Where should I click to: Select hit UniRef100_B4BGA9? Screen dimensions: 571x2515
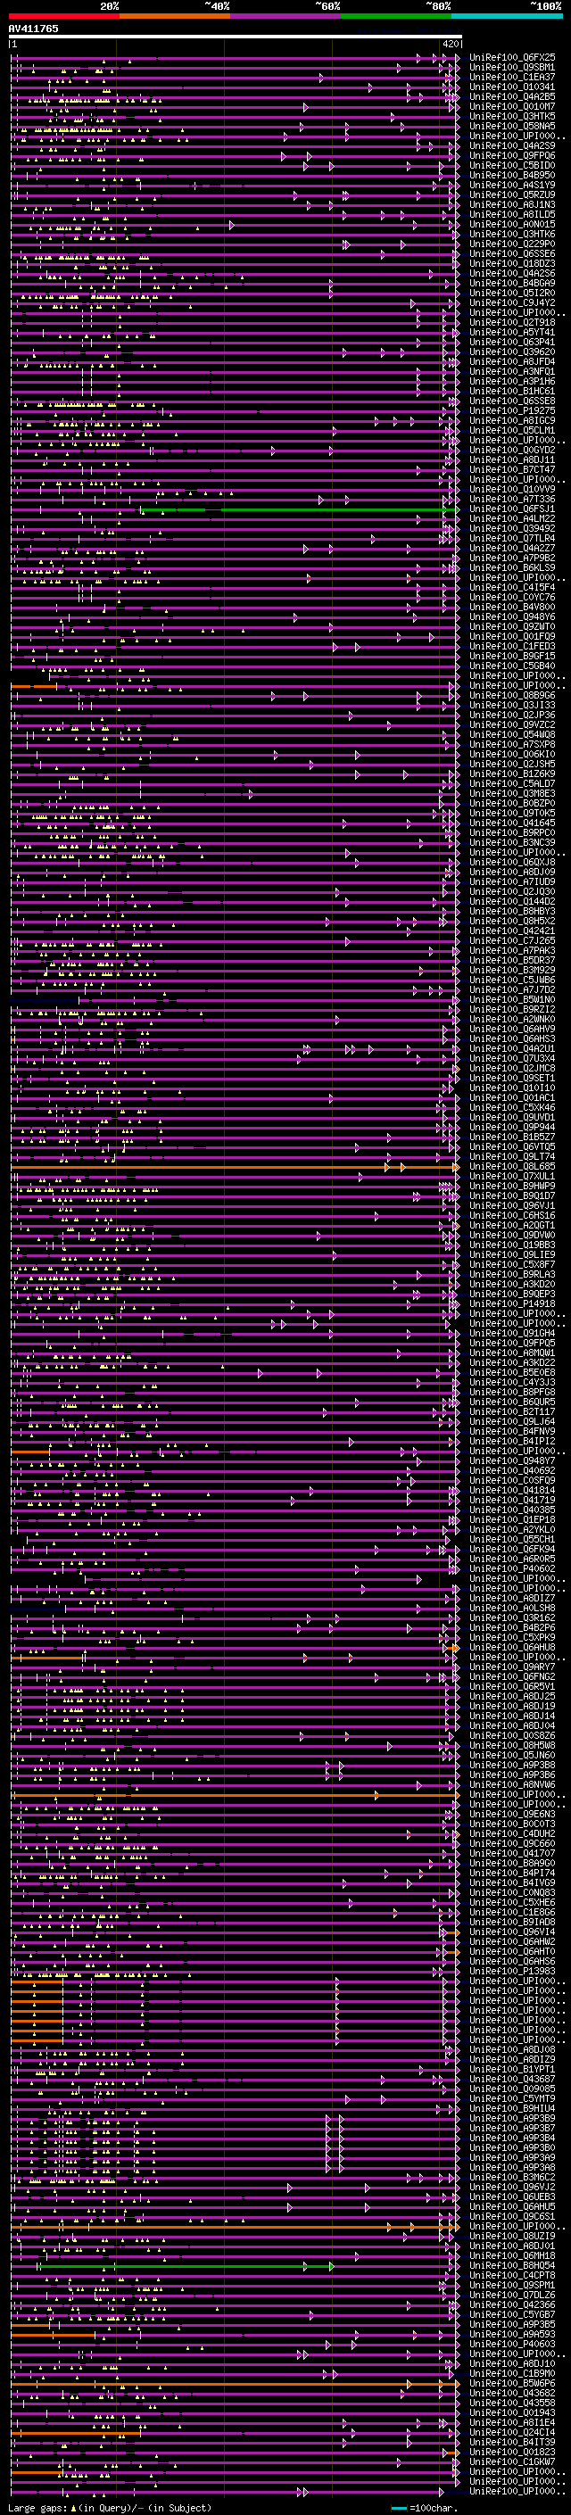click(512, 283)
